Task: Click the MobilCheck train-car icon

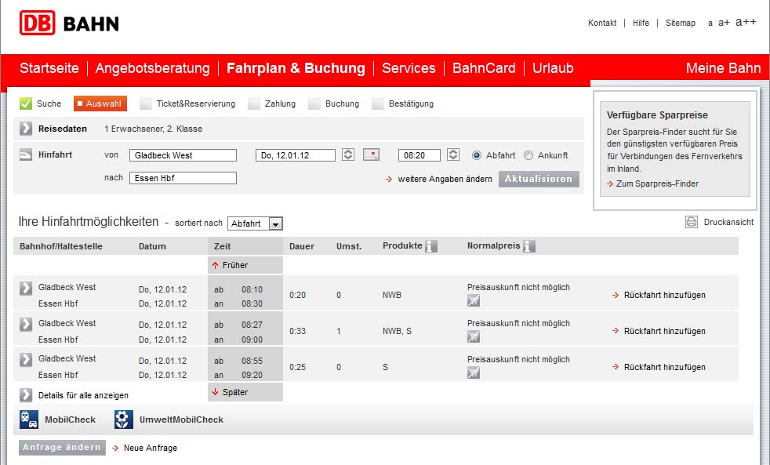Action: pyautogui.click(x=28, y=420)
